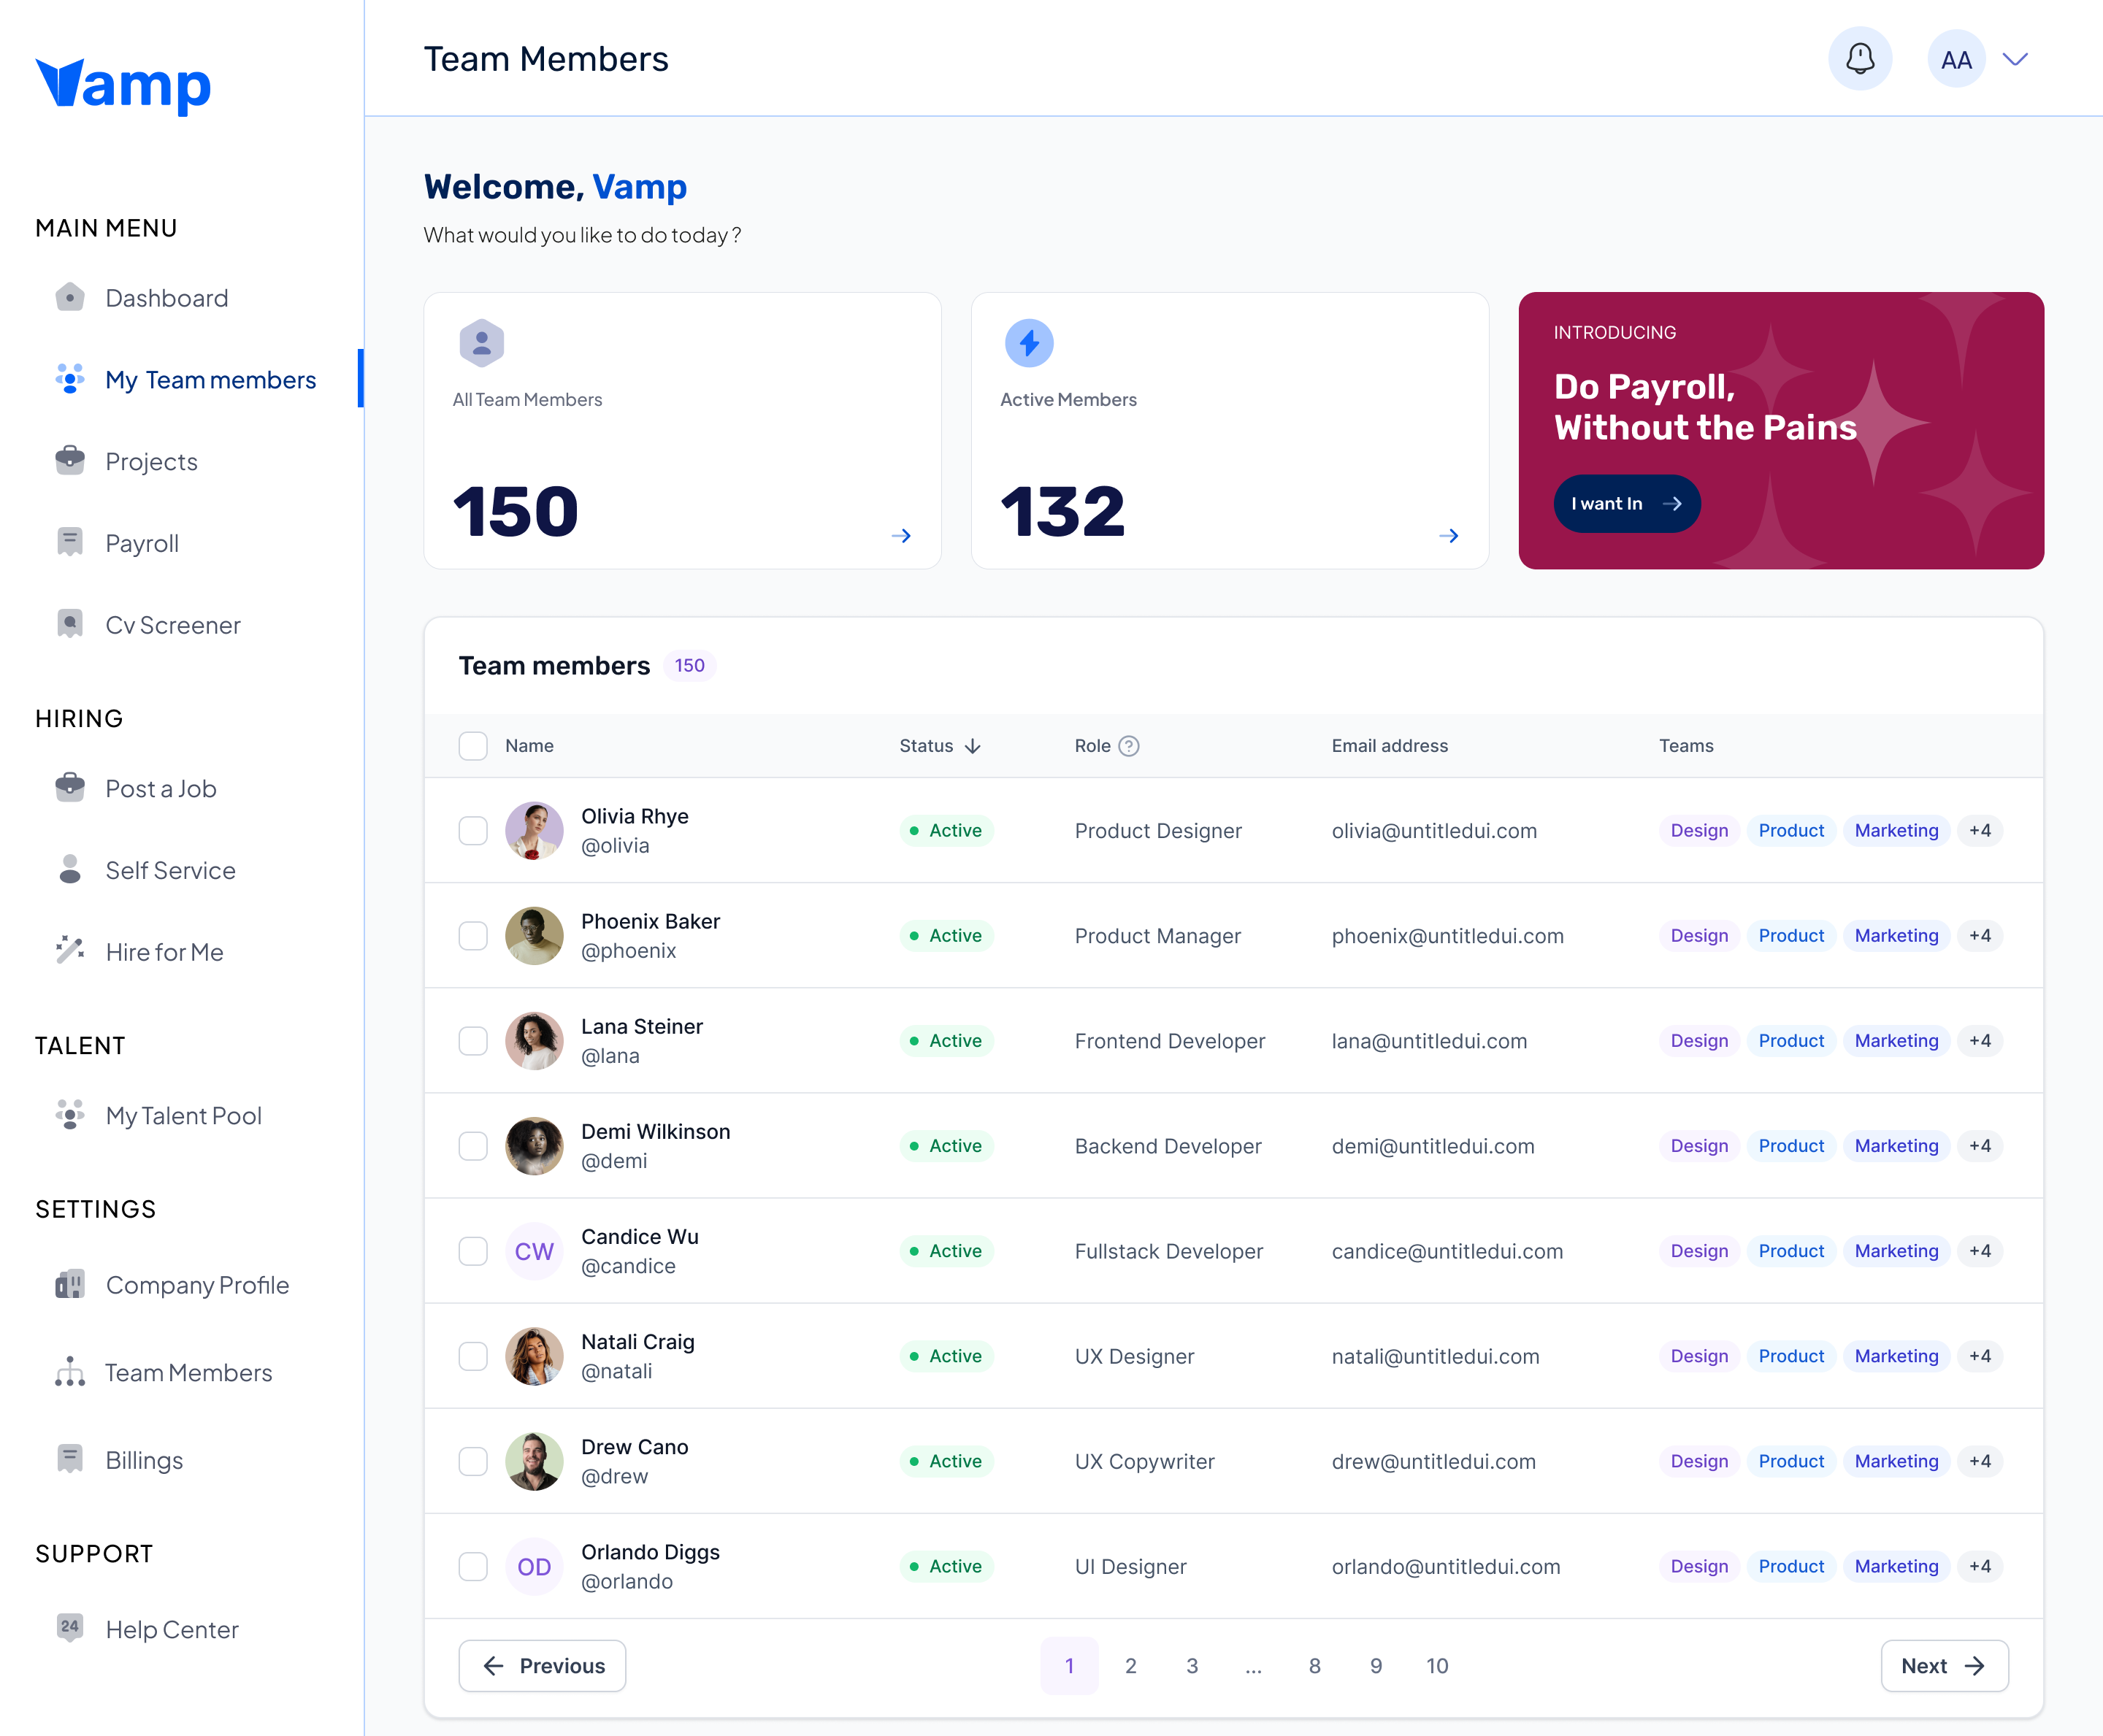The width and height of the screenshot is (2103, 1736).
Task: Go to Payroll in sidebar
Action: coord(143,543)
